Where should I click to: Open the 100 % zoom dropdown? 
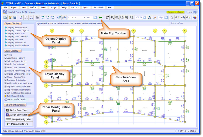click(144, 17)
